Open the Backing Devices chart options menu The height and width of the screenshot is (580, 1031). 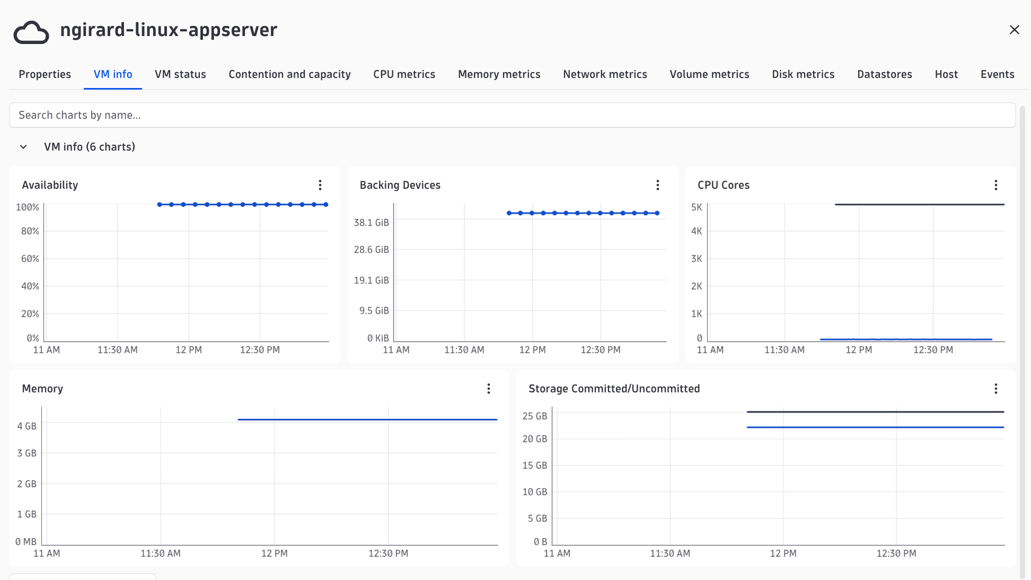658,185
